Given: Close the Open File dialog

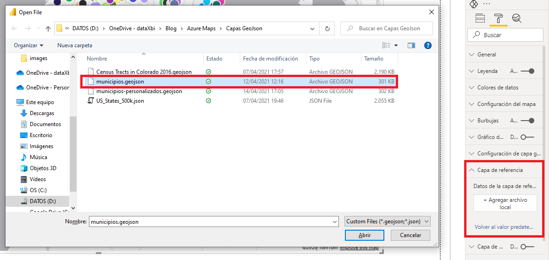Looking at the screenshot, I should coord(431,12).
